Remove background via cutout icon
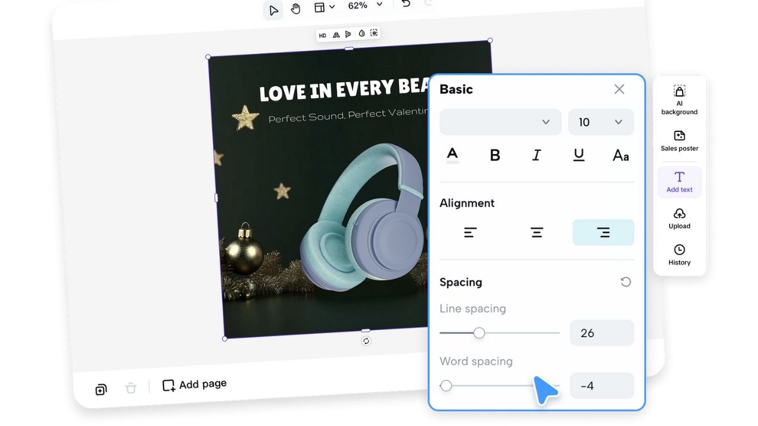 [x=374, y=33]
